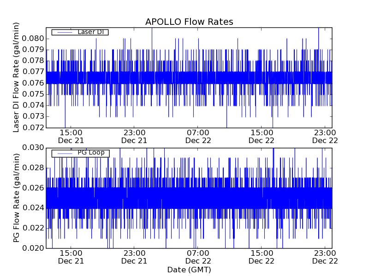Viewport: 369px width, 276px height.
Task: Click bottom plot's 07:00 Dec 22 time label
Action: coord(198,257)
